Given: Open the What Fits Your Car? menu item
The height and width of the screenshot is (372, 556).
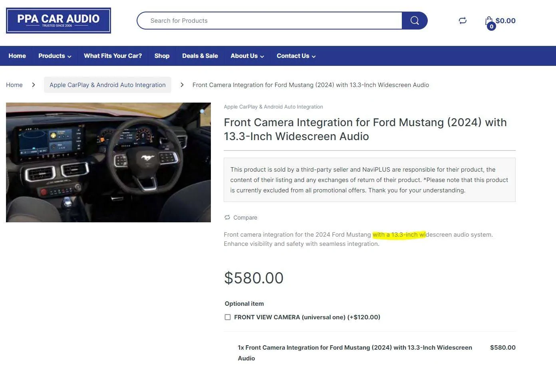Looking at the screenshot, I should [113, 56].
